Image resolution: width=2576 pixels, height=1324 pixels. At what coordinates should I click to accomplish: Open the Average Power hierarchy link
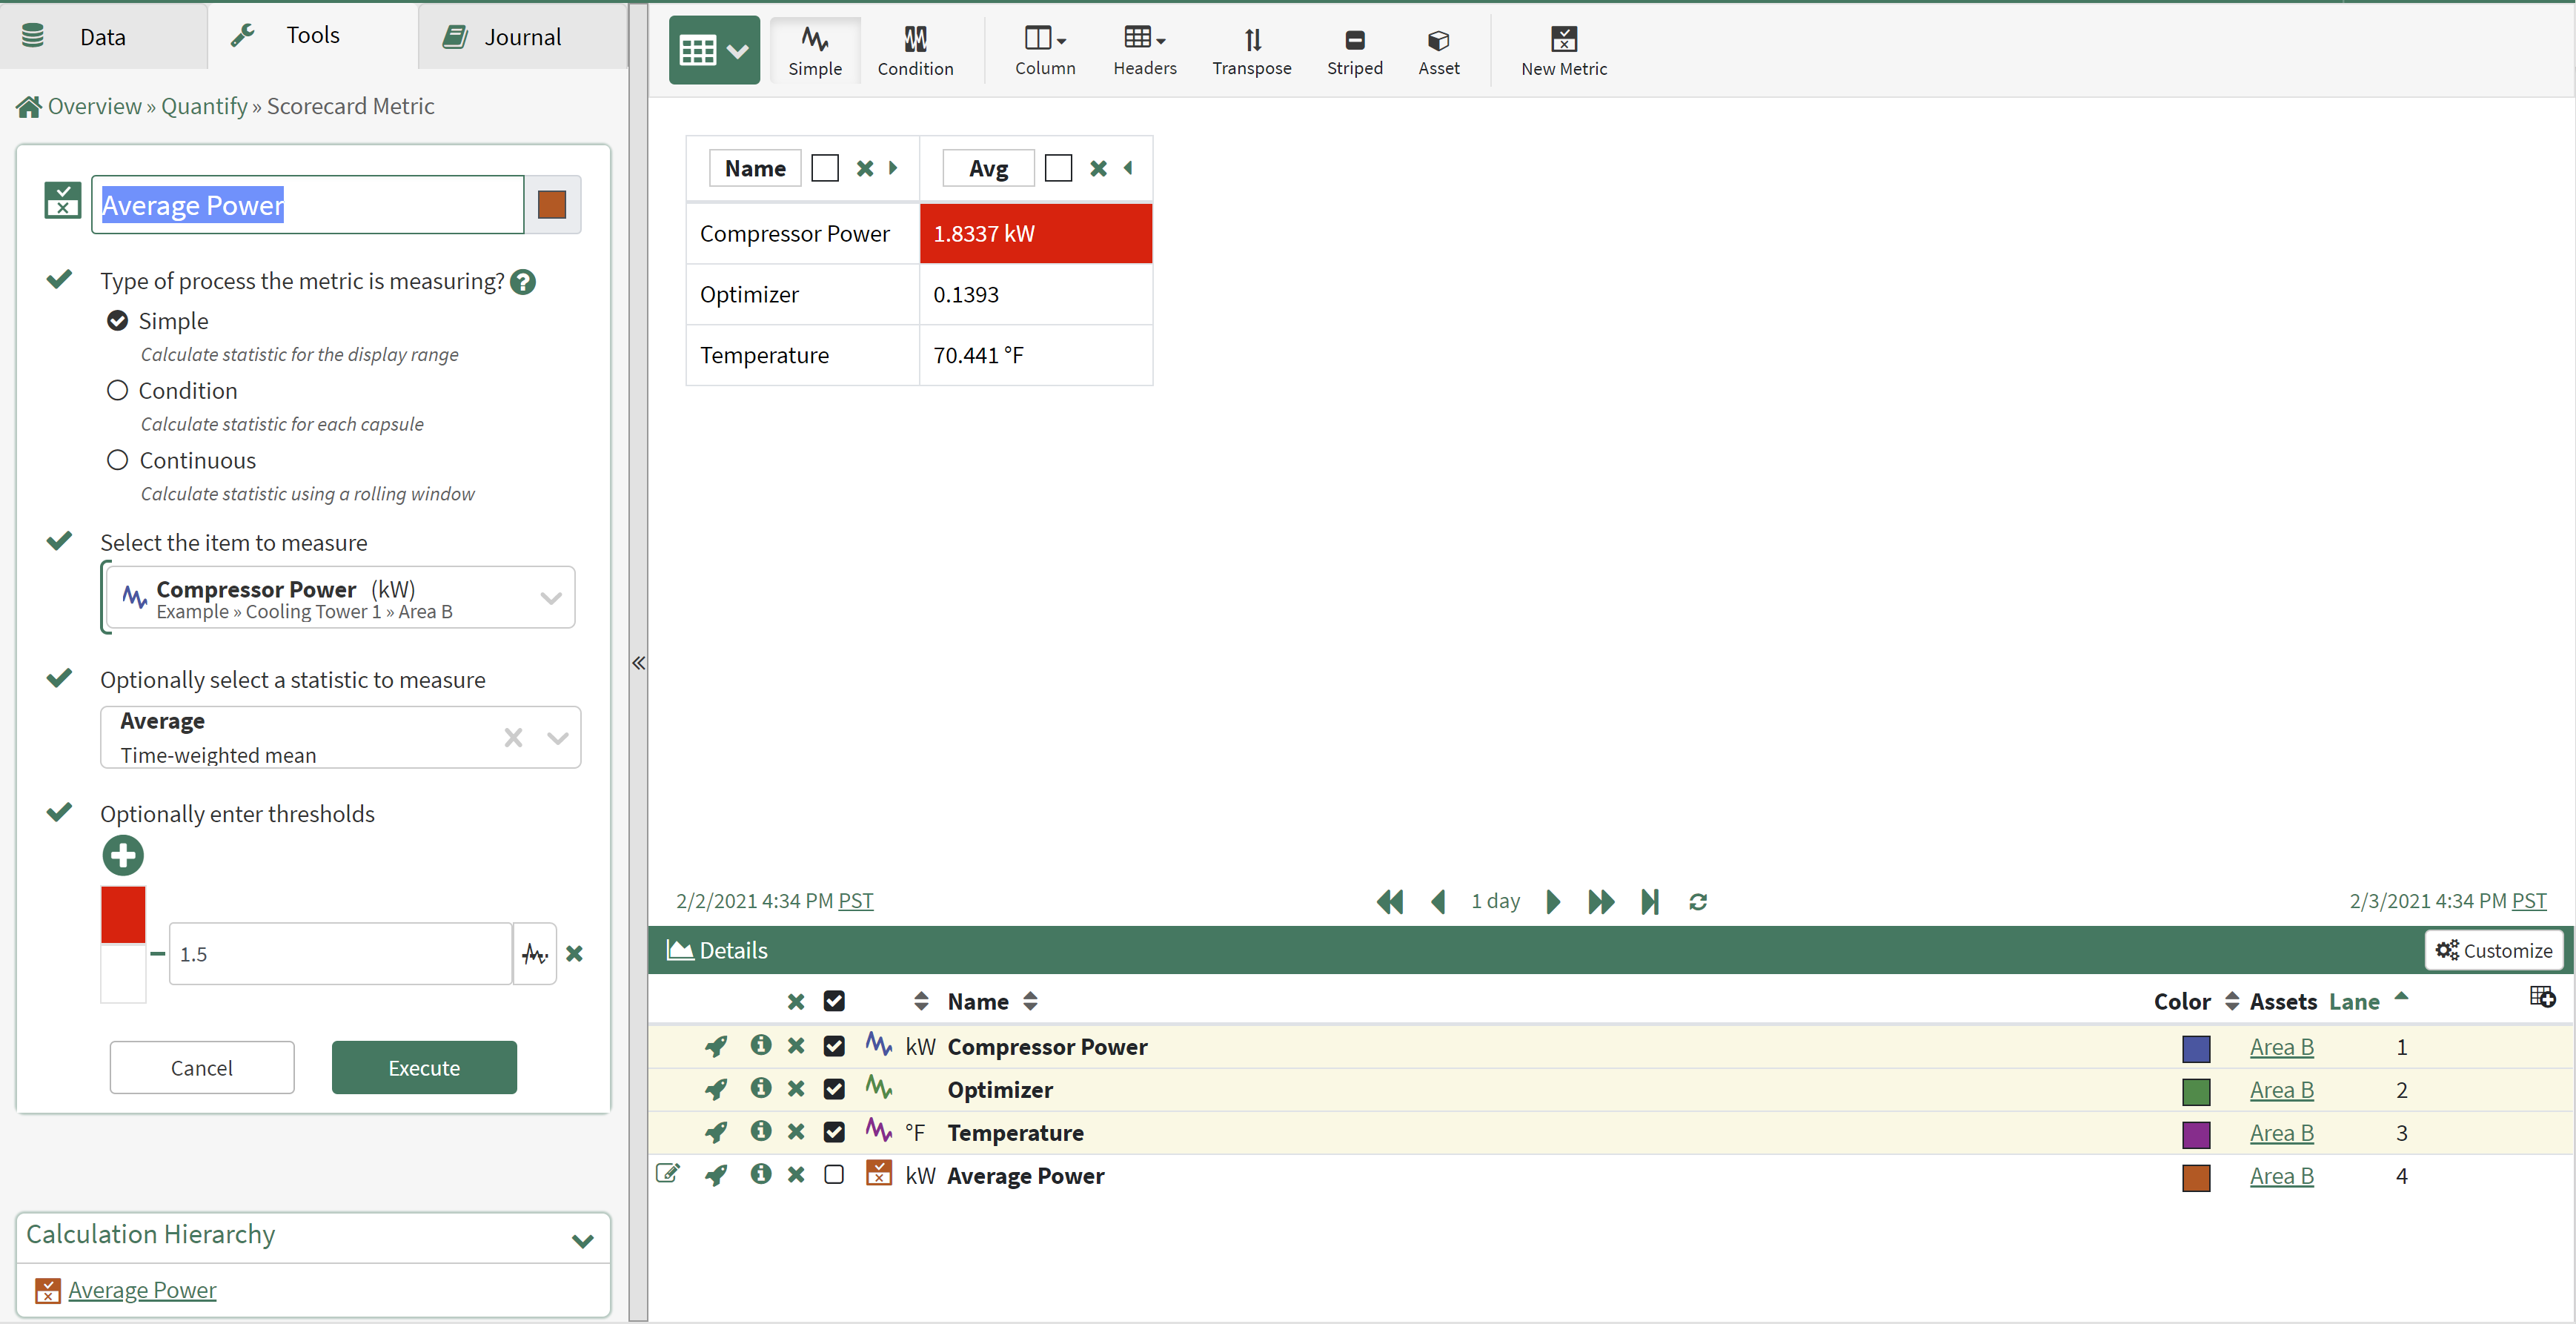[x=142, y=1290]
